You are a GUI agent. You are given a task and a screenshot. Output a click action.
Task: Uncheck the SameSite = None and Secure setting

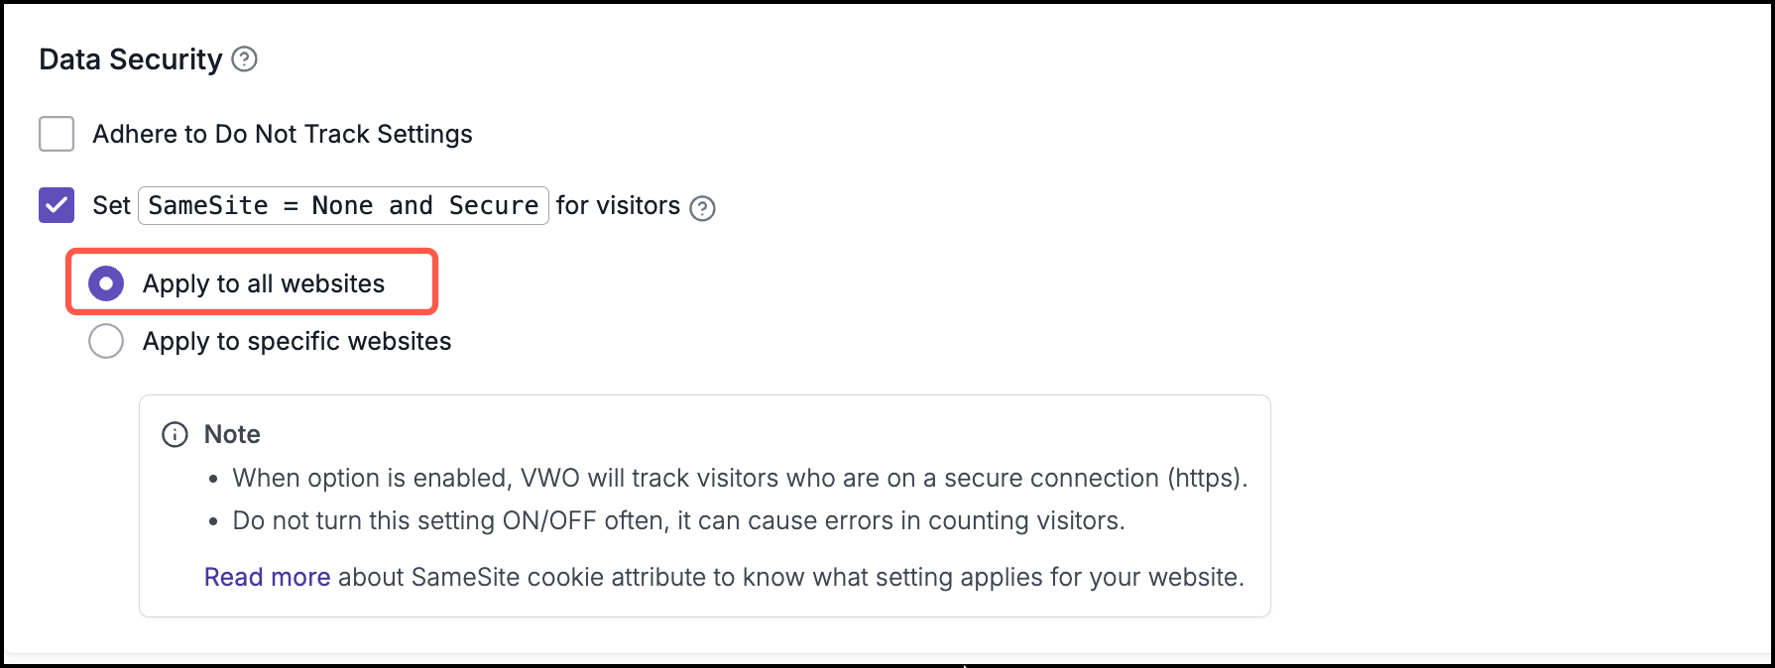57,205
